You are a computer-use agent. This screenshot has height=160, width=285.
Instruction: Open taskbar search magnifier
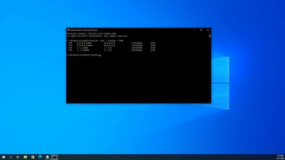[x=11, y=157]
